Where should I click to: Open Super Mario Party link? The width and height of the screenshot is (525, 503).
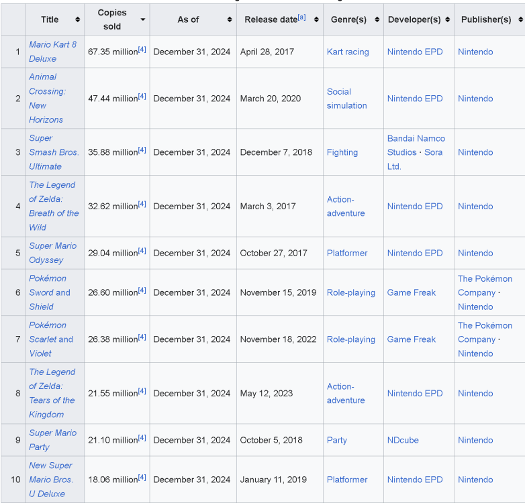coord(53,440)
